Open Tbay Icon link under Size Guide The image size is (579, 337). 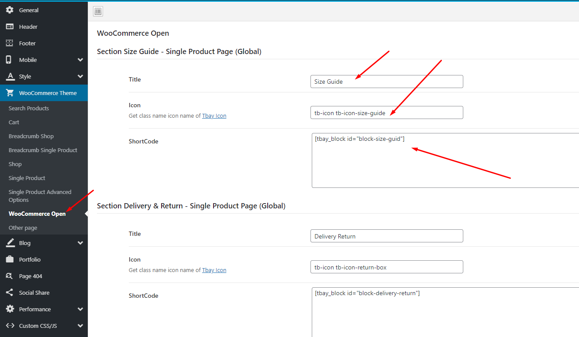coord(214,116)
